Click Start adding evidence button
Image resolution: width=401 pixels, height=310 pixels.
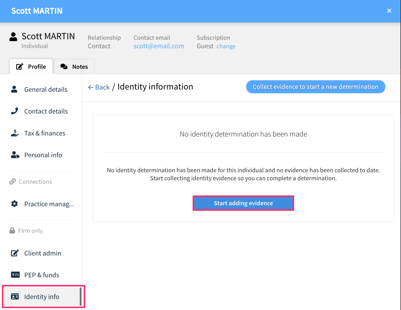click(243, 203)
